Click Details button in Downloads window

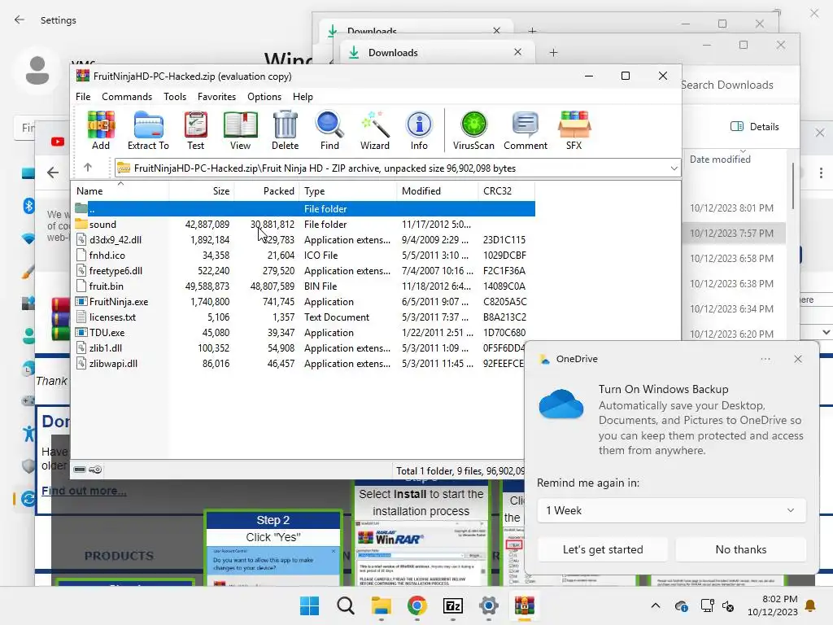coord(755,126)
